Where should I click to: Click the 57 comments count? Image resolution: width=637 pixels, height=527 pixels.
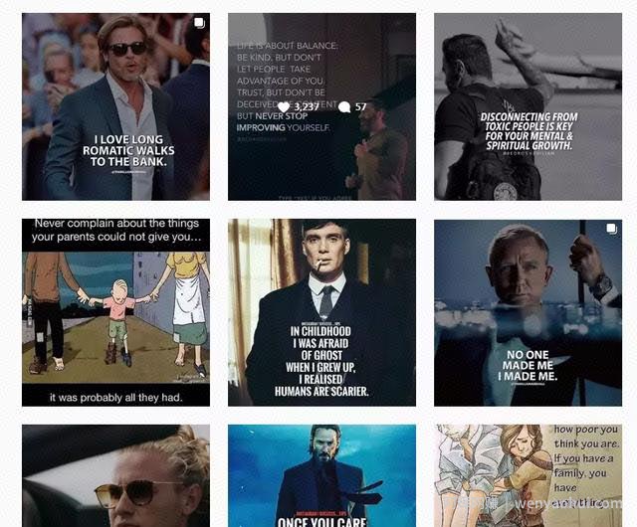click(x=360, y=107)
